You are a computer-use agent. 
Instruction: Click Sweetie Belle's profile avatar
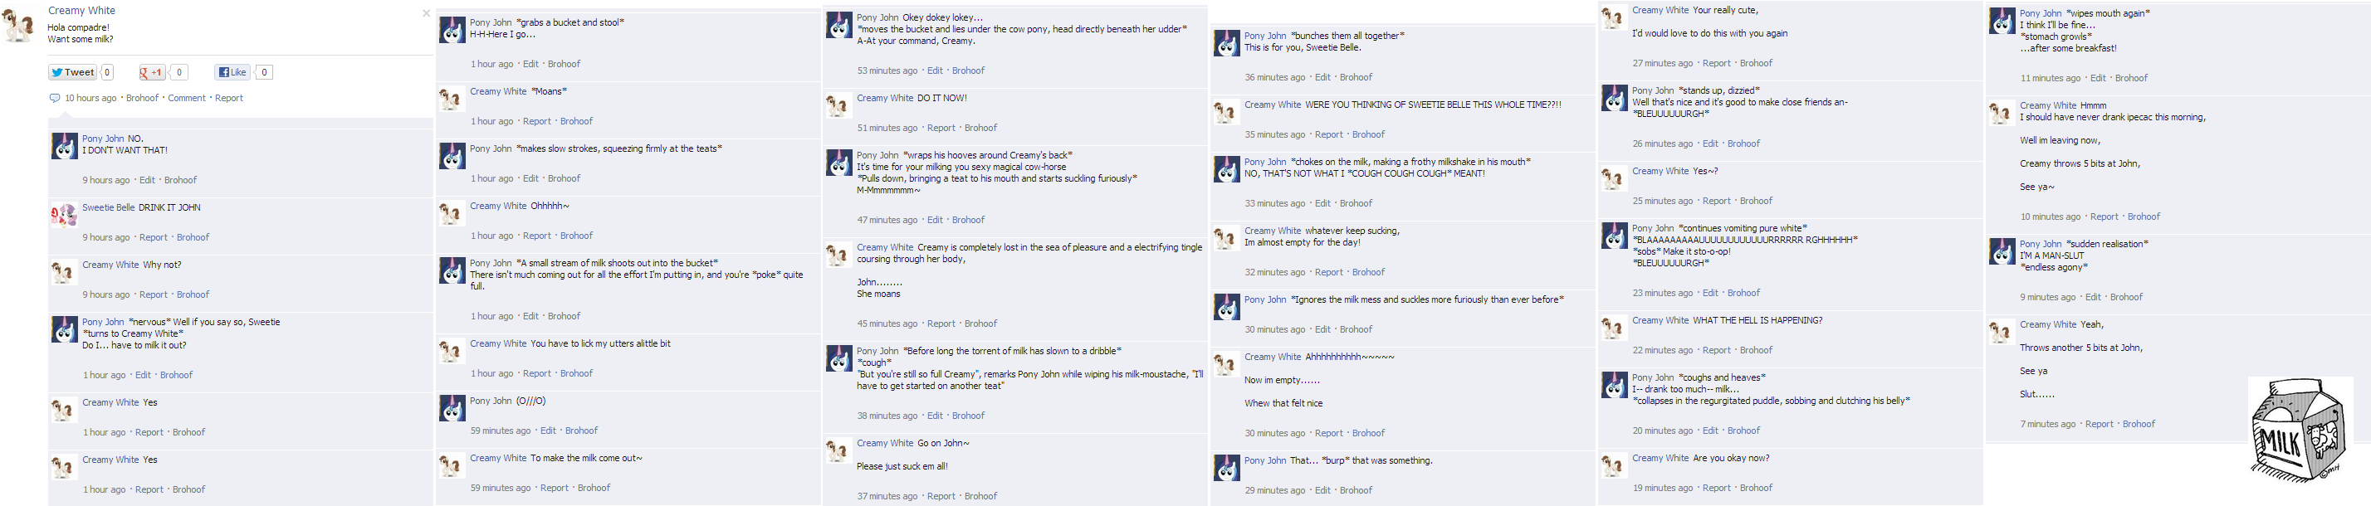(x=65, y=214)
